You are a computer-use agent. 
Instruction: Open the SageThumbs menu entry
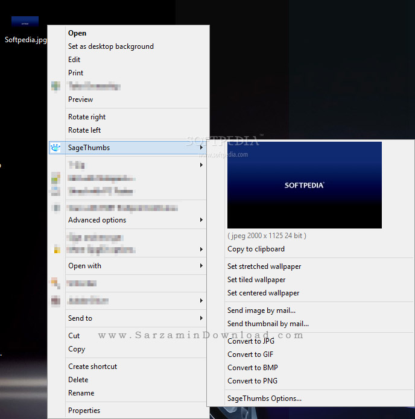pos(128,148)
